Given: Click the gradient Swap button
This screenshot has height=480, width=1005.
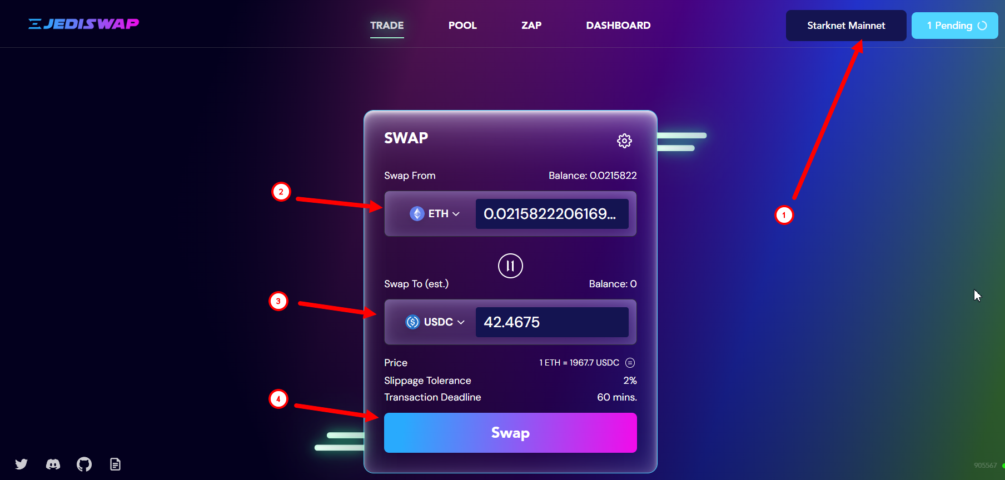Looking at the screenshot, I should (510, 433).
